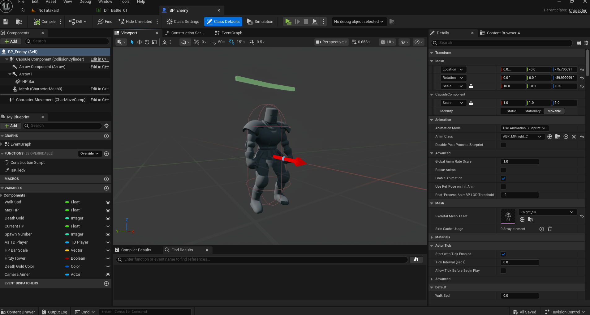Toggle Disable Post Process Blueprint checkbox

click(x=503, y=145)
